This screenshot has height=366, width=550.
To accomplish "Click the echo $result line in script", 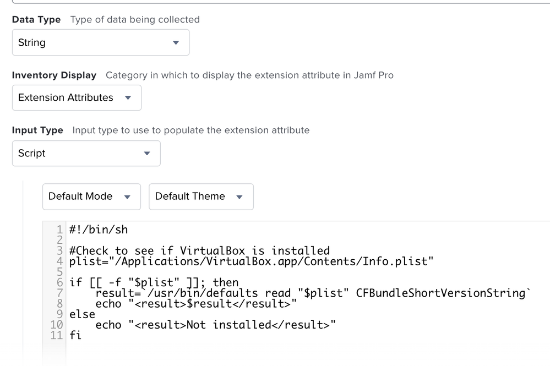I will (x=196, y=304).
